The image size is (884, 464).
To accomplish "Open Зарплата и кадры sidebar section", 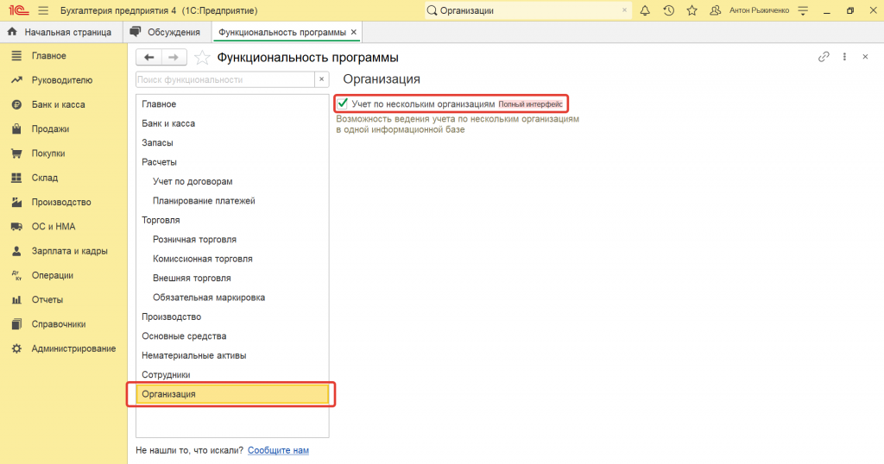I will point(69,251).
